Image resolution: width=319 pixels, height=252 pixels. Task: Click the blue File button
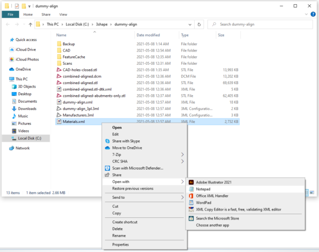pyautogui.click(x=10, y=15)
